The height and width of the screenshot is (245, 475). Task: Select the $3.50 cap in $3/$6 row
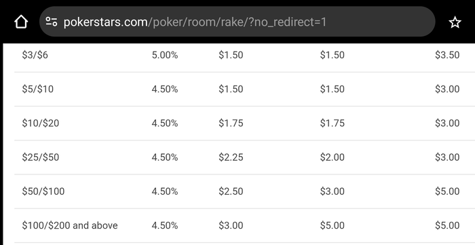click(447, 55)
